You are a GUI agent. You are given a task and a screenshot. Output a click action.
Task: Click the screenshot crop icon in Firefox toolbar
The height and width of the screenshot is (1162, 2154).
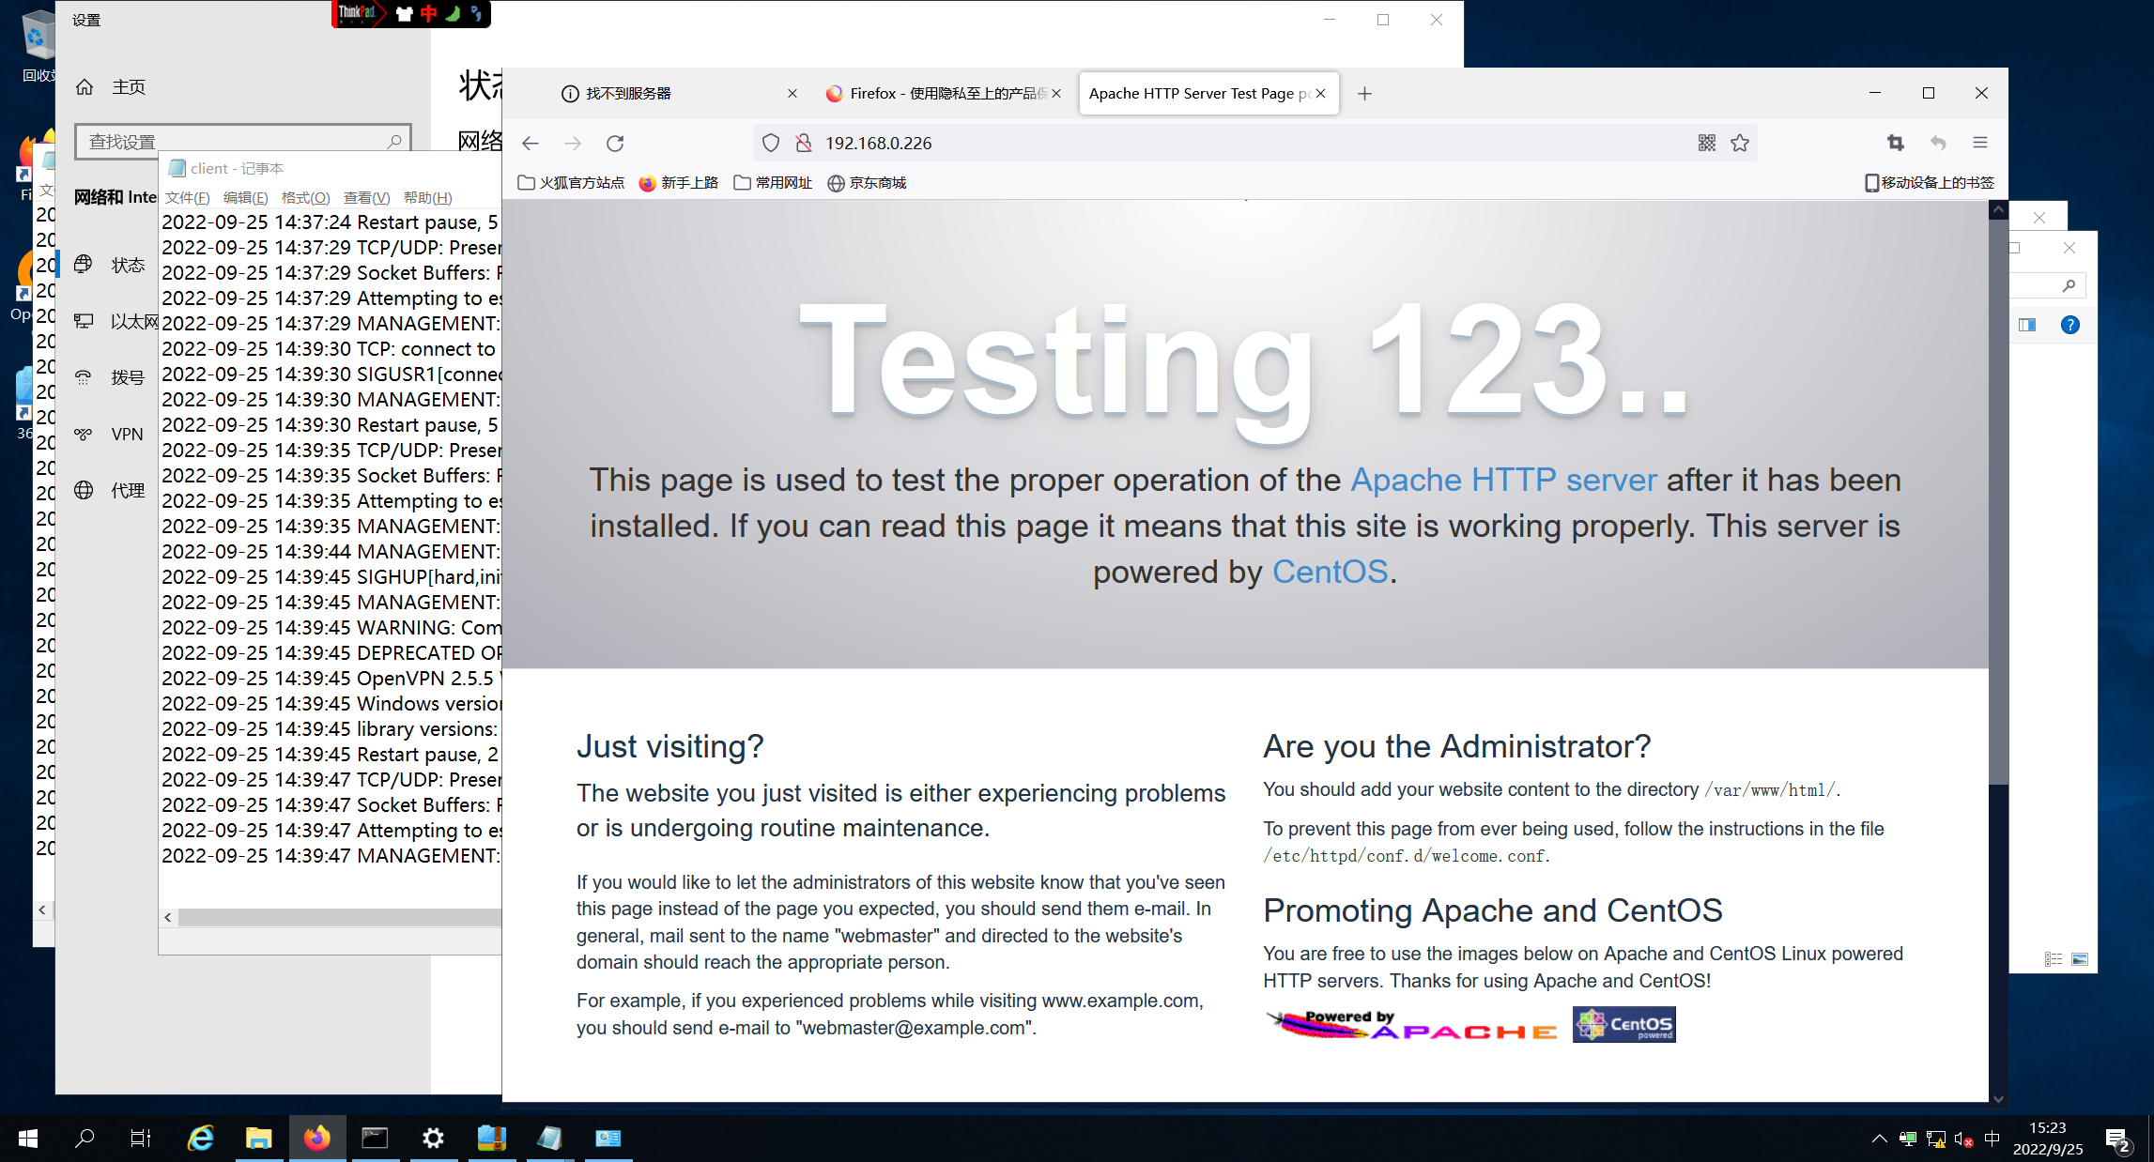tap(1896, 143)
